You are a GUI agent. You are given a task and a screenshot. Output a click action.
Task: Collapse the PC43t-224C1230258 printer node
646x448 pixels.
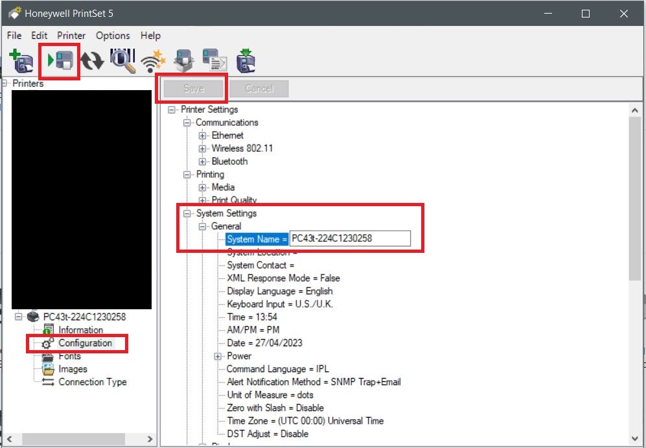point(19,316)
